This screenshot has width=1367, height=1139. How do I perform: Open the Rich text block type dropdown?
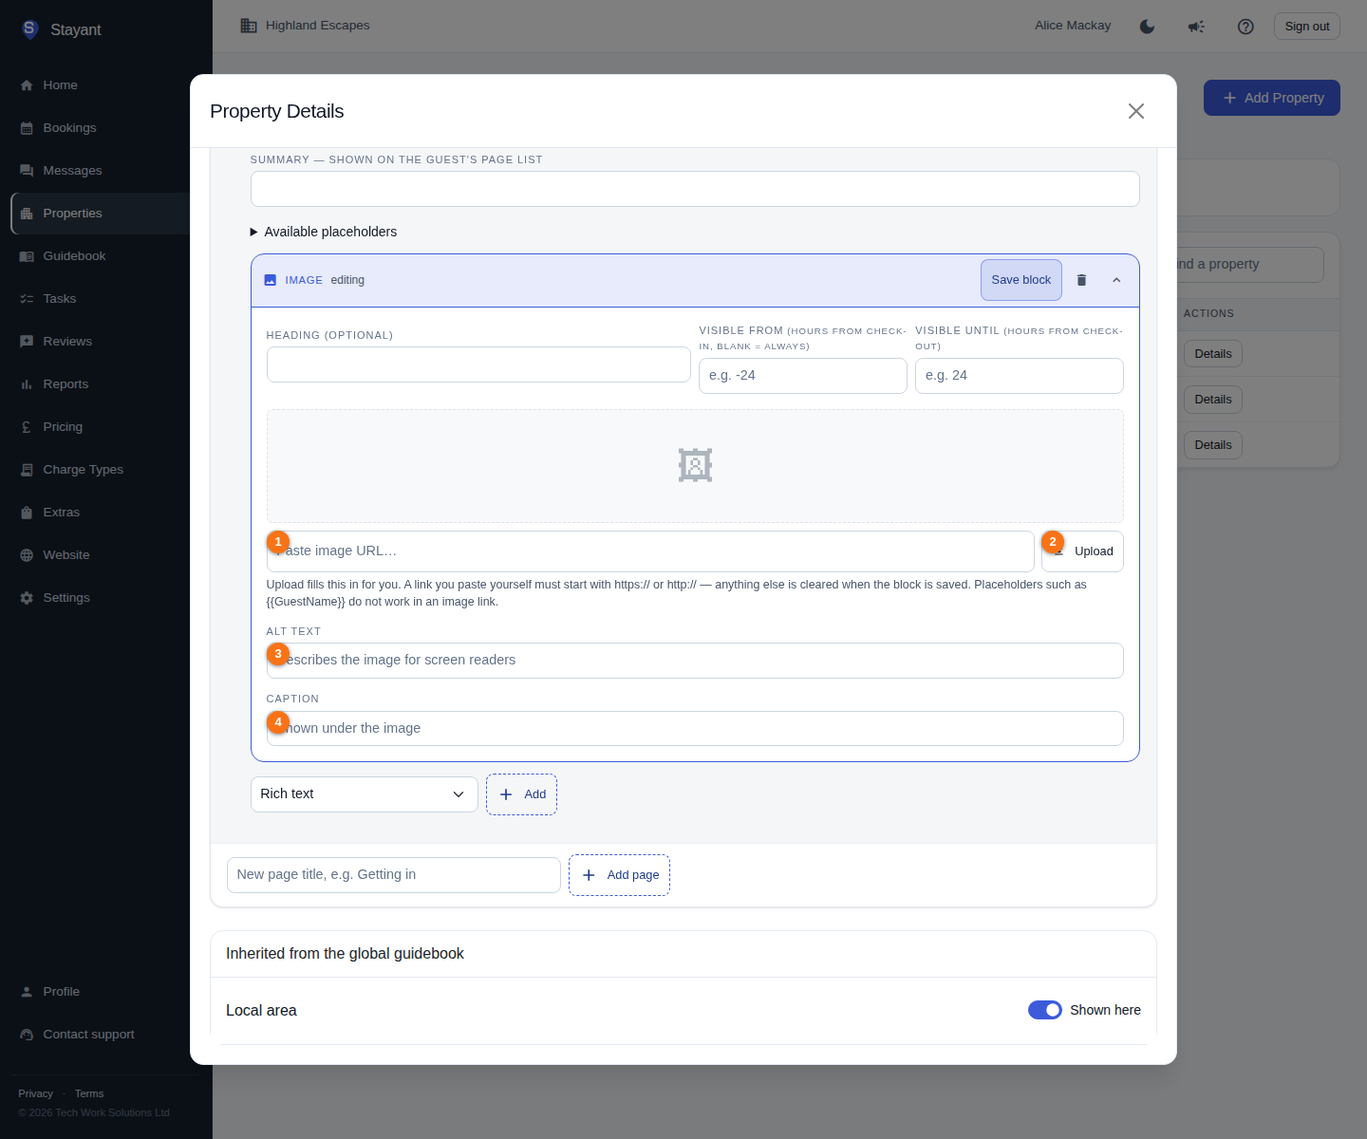[364, 794]
